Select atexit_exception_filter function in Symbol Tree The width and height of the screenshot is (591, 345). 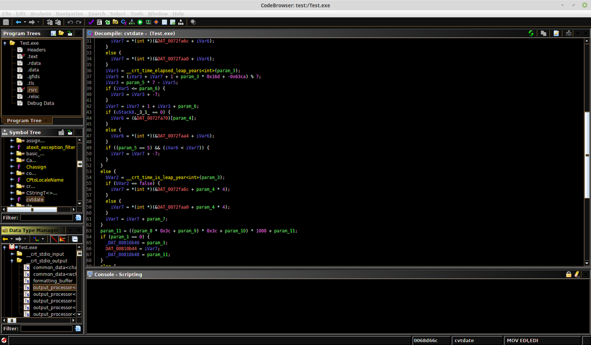pyautogui.click(x=51, y=147)
